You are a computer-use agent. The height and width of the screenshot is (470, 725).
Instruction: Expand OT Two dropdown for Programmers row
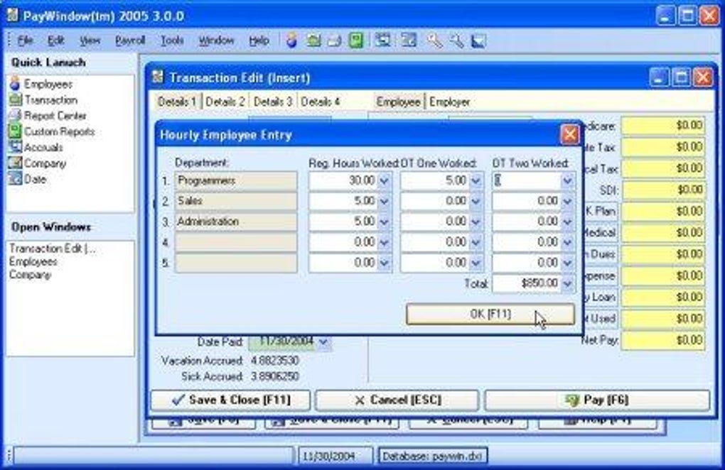(x=568, y=180)
